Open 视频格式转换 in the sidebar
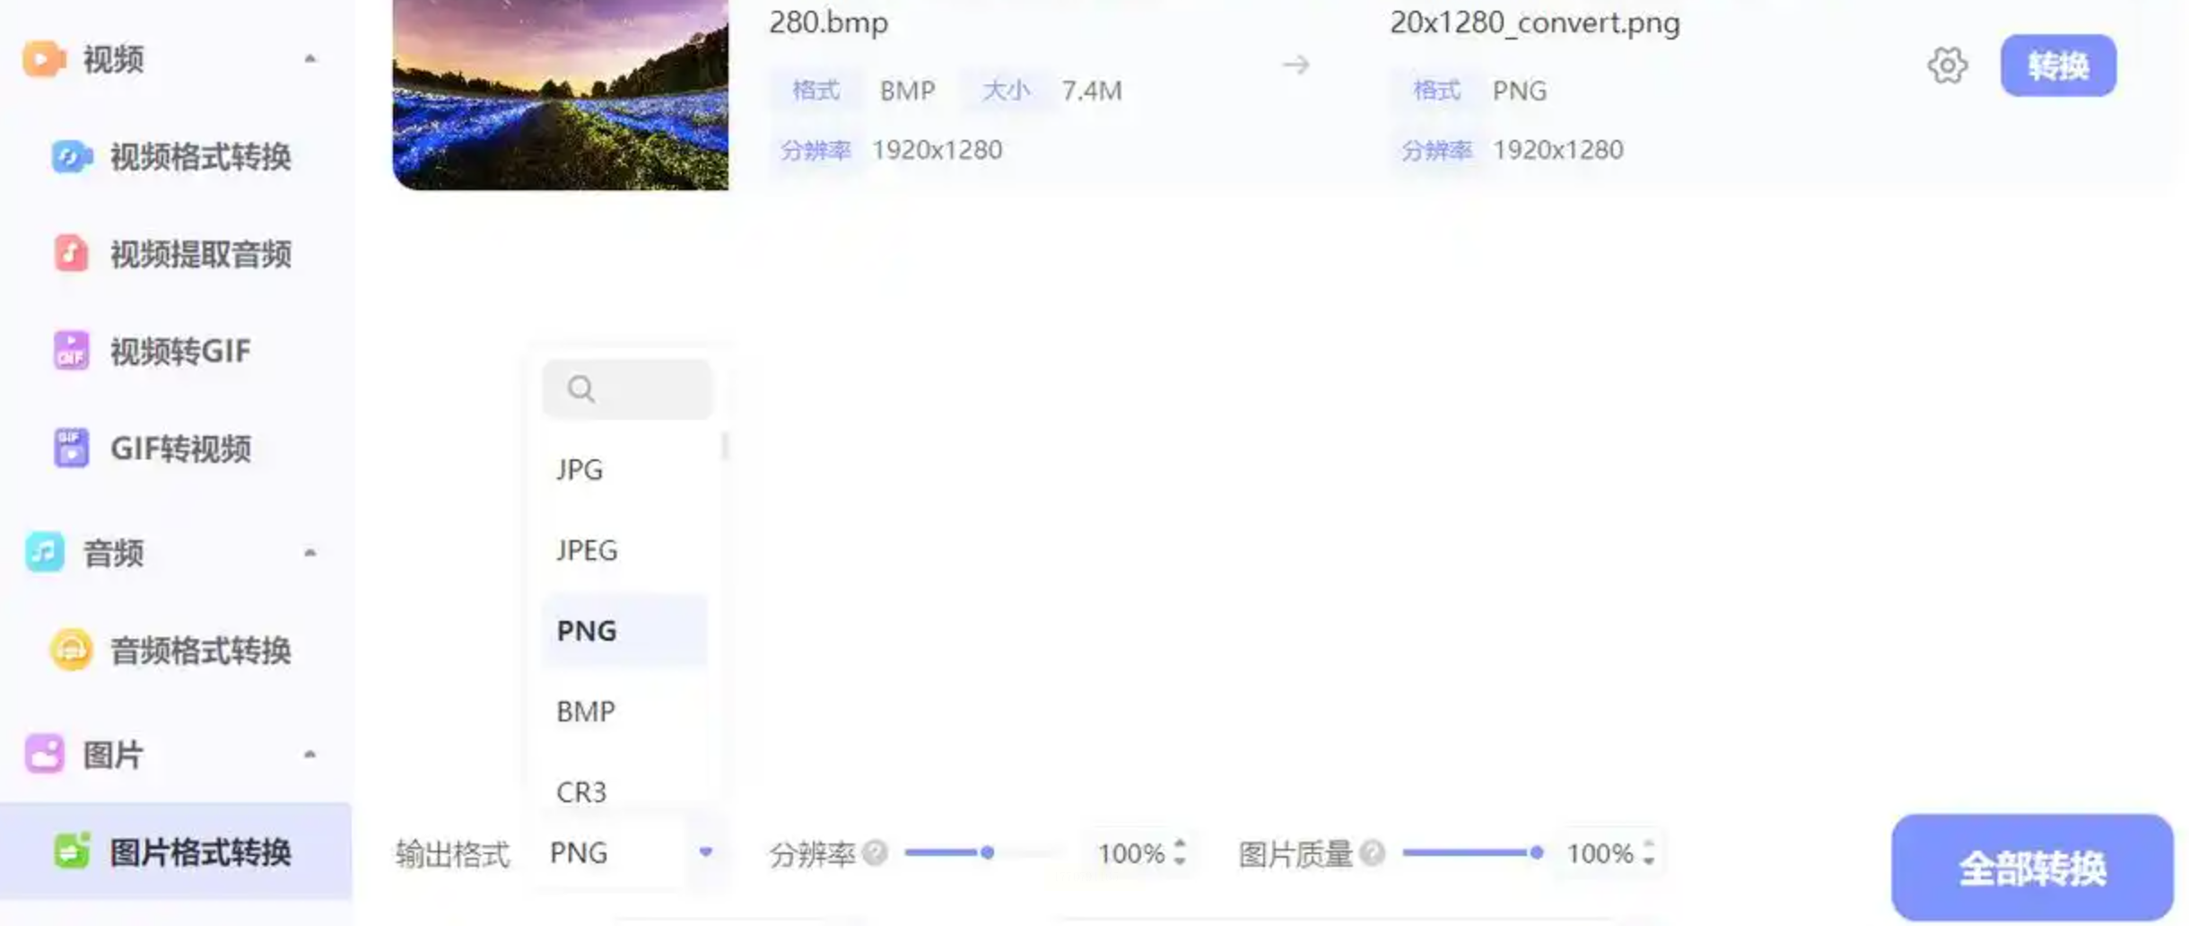Viewport: 2189px width, 926px height. point(174,157)
